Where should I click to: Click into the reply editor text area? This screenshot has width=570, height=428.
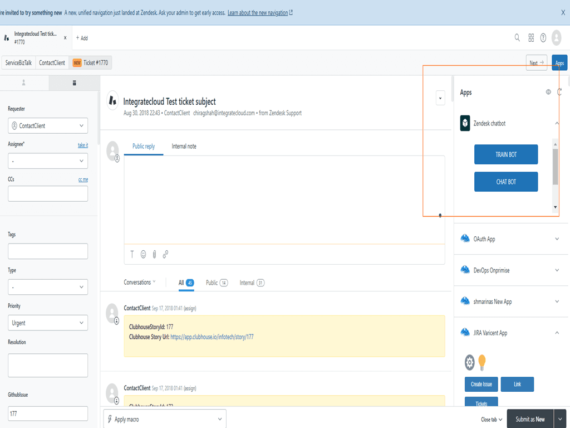(284, 200)
